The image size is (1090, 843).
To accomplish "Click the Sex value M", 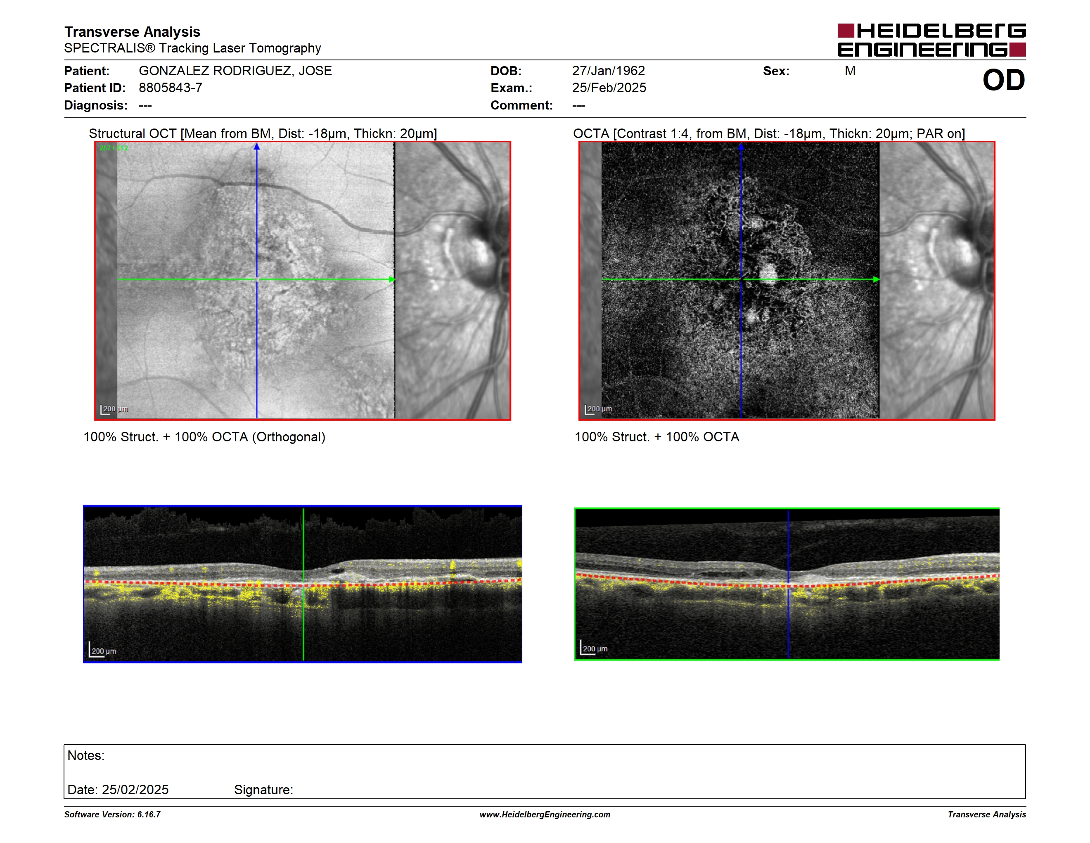I will tap(850, 71).
